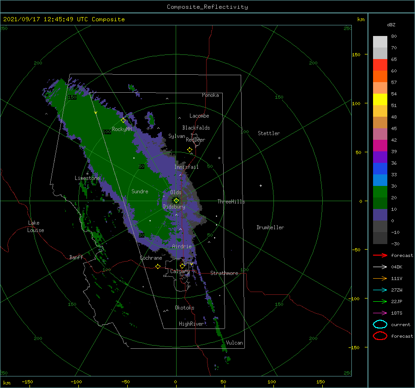Click the yellow diamond marker above Calgary label
This screenshot has height=388, width=415.
click(x=182, y=266)
